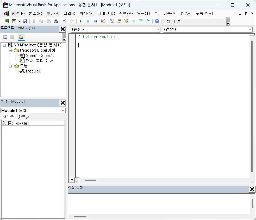
Task: Close the 프로젝트 - VBAProject panel
Action: (63, 29)
